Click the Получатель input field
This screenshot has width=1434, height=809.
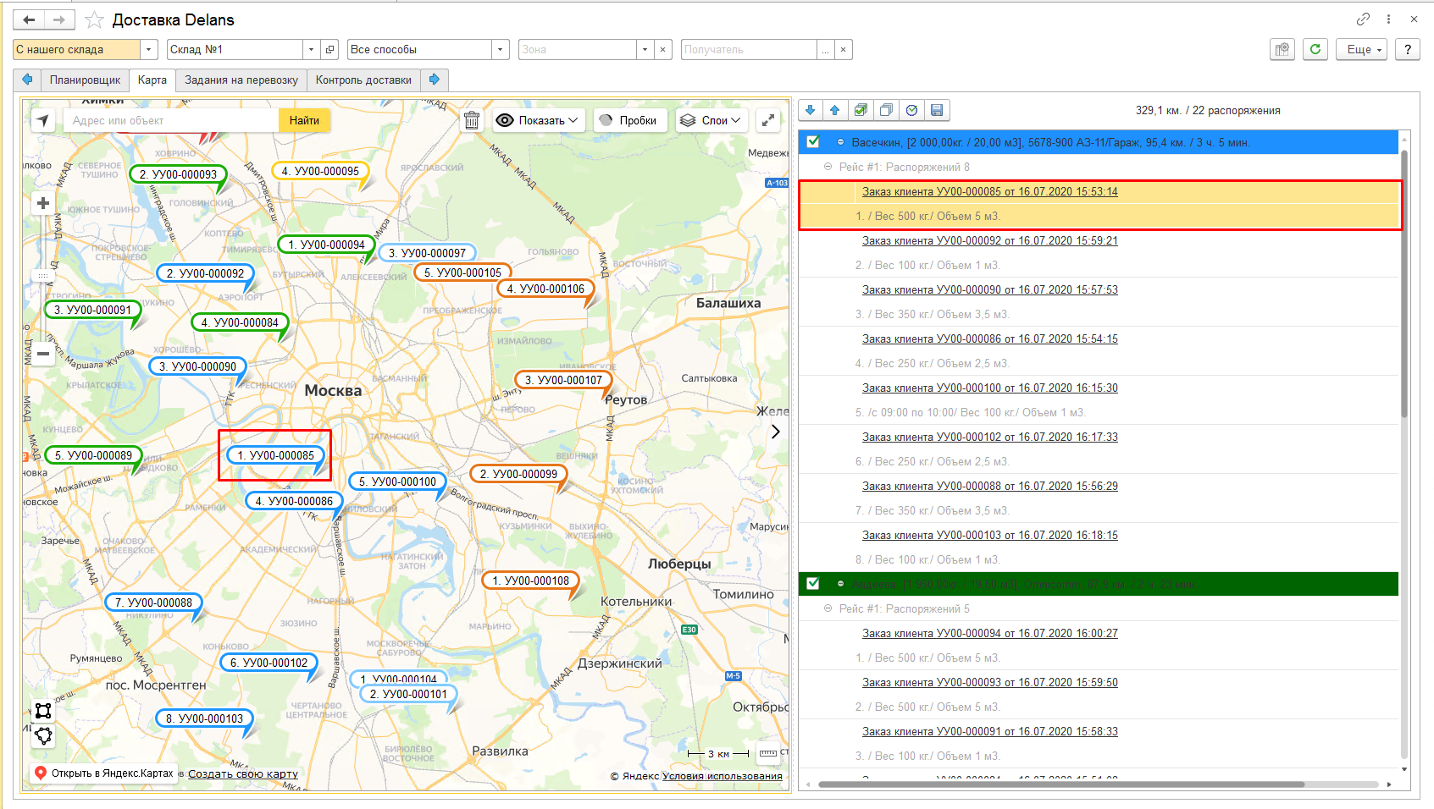pos(749,49)
